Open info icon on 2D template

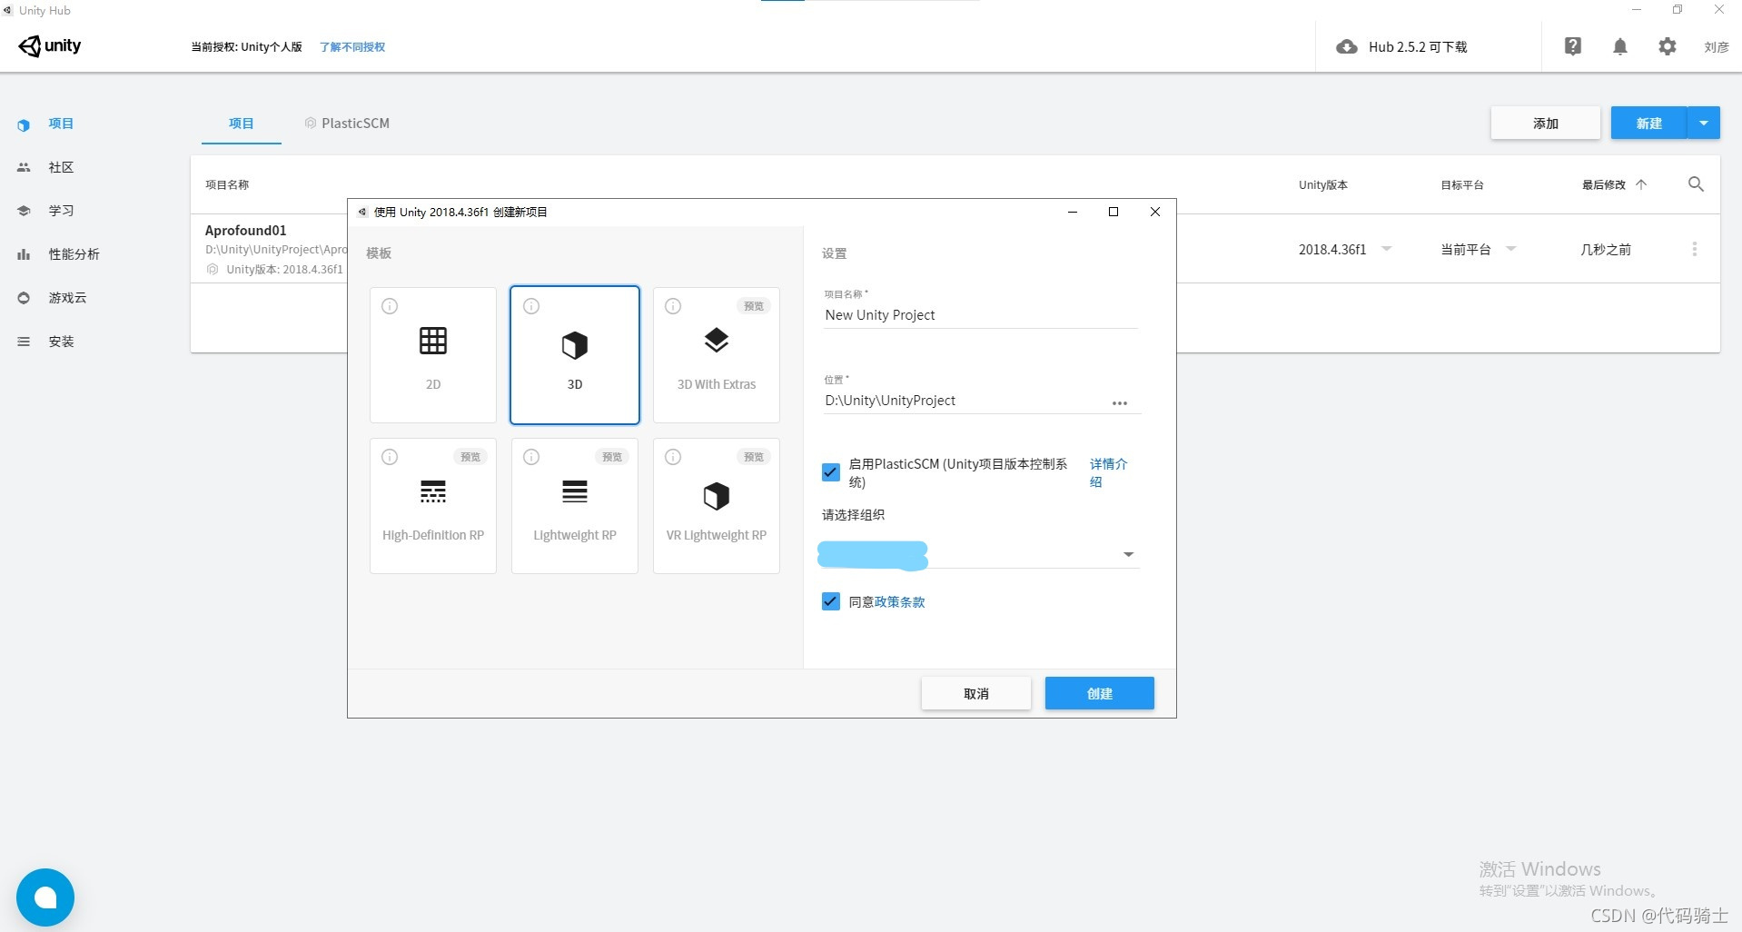tap(390, 306)
